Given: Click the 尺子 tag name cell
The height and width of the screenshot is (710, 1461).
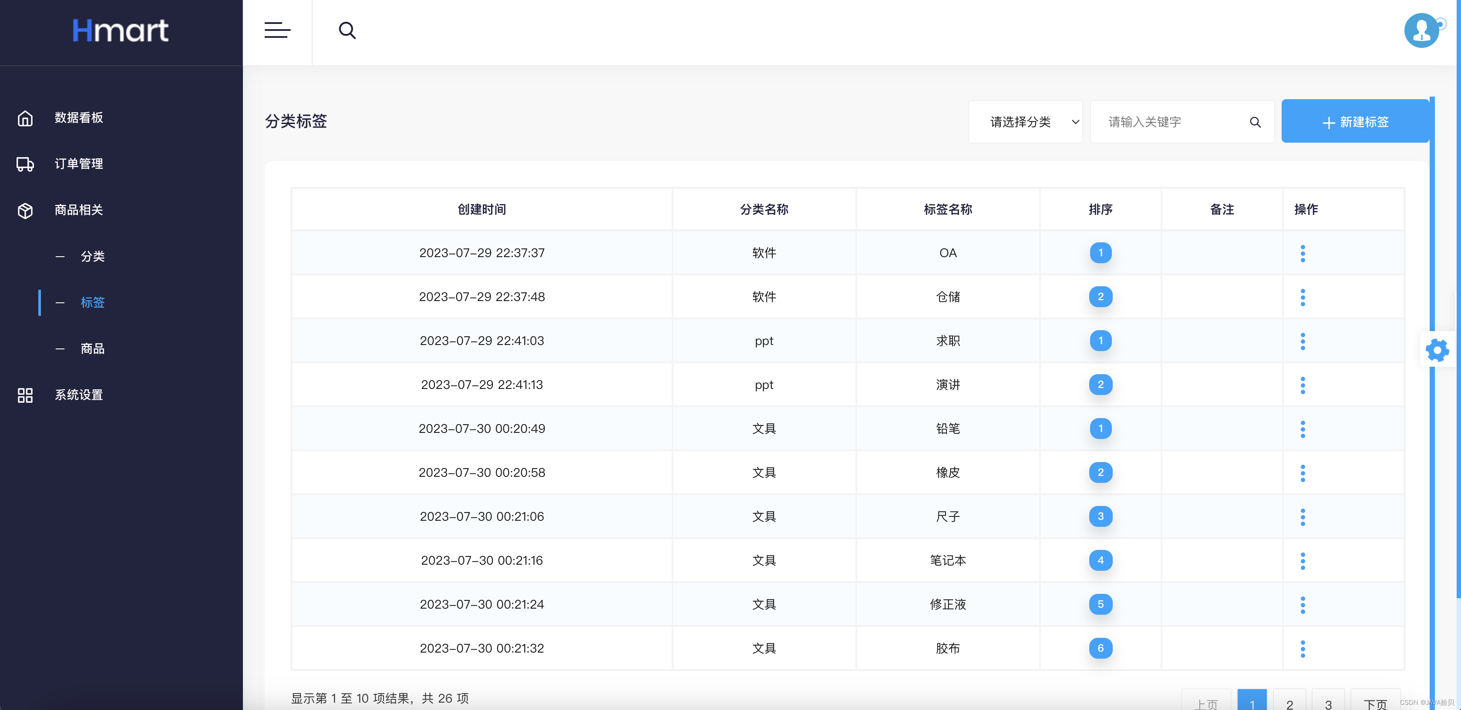Looking at the screenshot, I should point(948,517).
